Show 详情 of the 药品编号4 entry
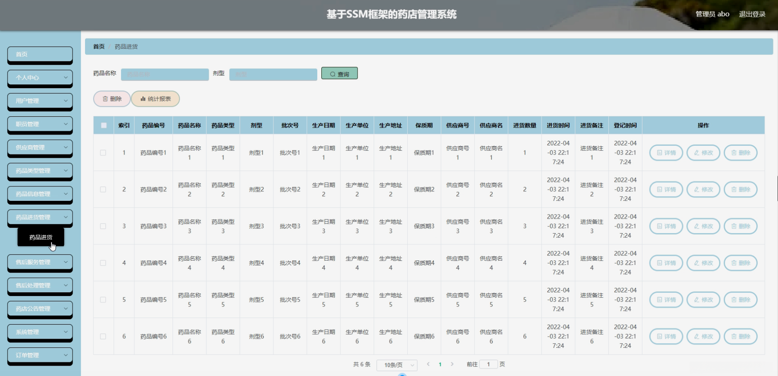778x376 pixels. click(666, 263)
